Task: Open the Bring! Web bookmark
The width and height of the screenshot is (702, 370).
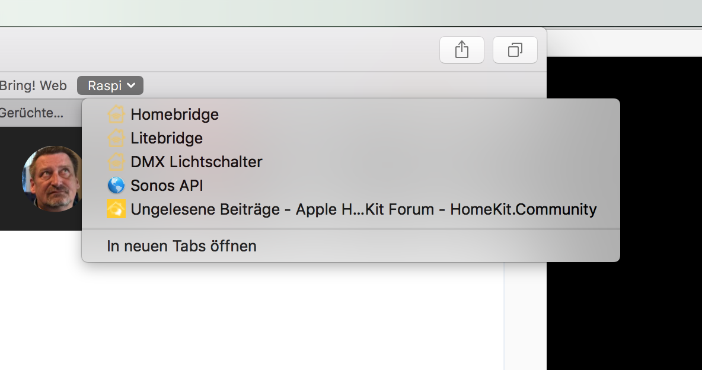Action: coord(33,86)
